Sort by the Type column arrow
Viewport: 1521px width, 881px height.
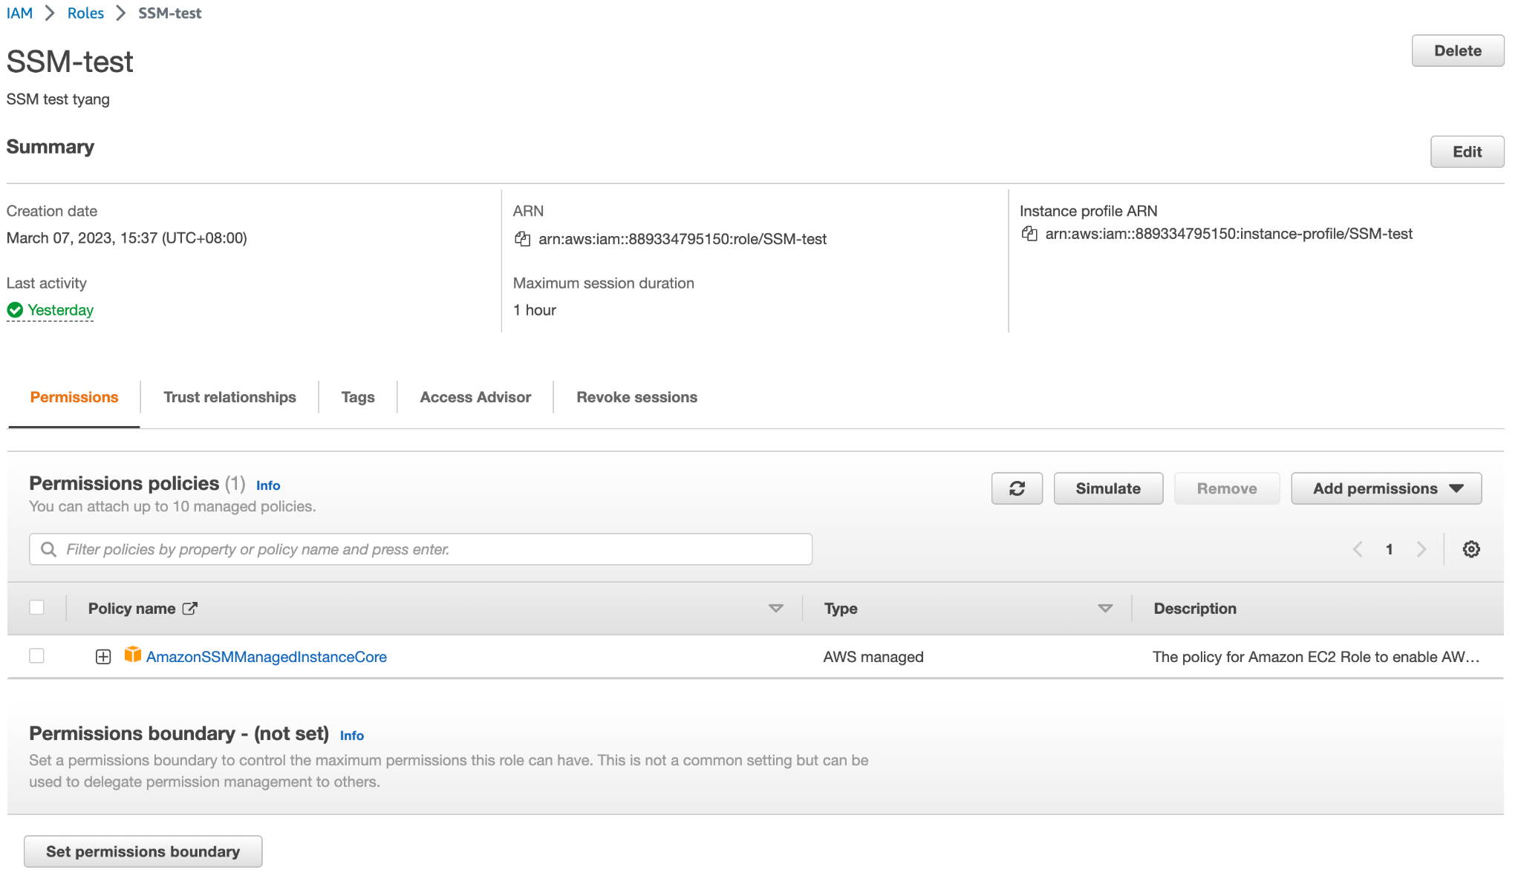tap(1106, 608)
